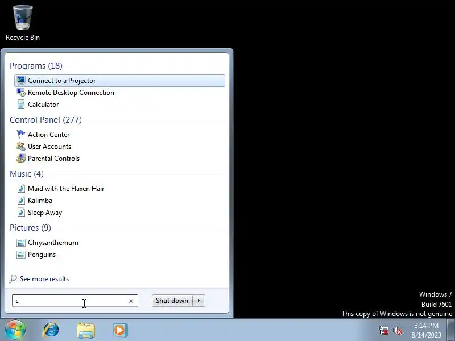Click the Penguins picture icon

(21, 255)
